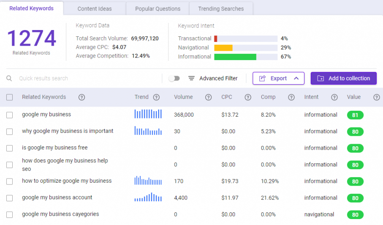Click Add to collection button

(344, 78)
